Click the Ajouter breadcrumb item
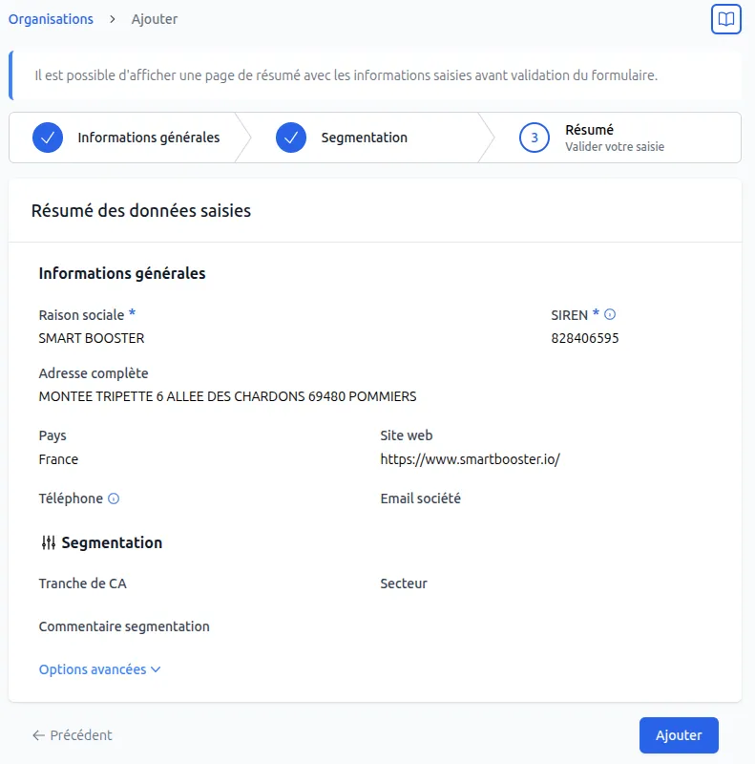 coord(154,18)
